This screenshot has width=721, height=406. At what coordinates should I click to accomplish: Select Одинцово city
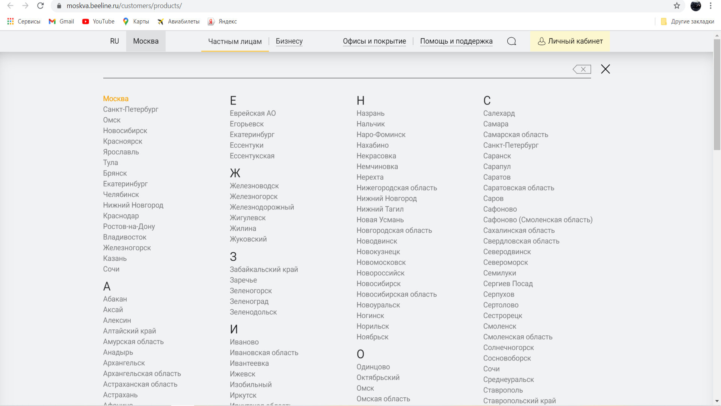coord(373,367)
